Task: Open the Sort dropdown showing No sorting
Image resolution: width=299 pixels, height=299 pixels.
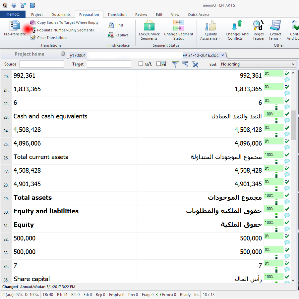Action: tap(258, 64)
